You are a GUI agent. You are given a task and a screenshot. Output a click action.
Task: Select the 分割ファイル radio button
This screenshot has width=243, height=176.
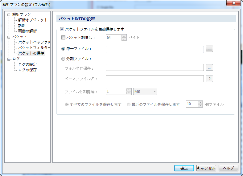64,59
